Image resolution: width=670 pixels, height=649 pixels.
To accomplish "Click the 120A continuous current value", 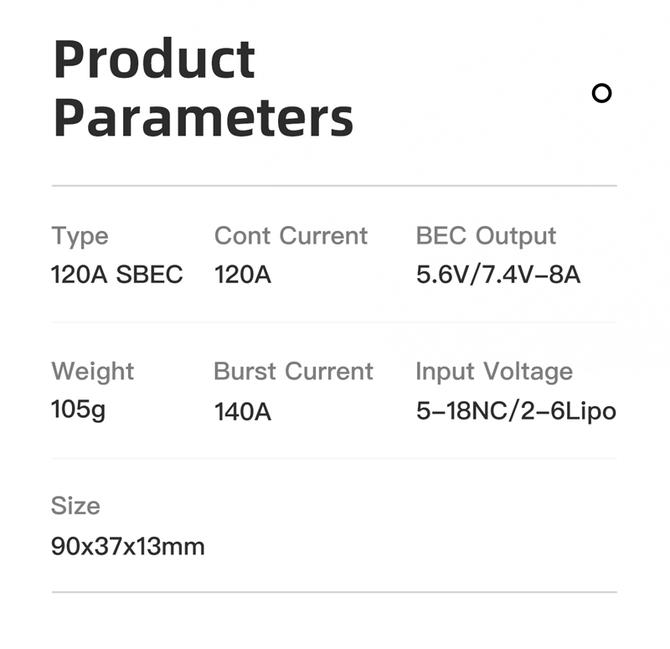I will pyautogui.click(x=243, y=275).
